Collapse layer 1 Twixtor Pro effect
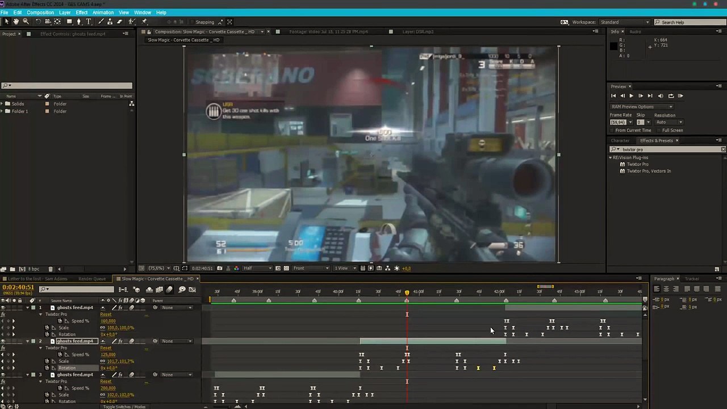Screen dimensions: 727x409 (40, 314)
